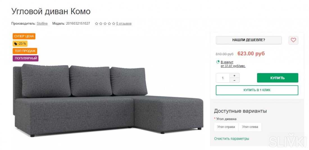Click the grey corner sofa image
Image resolution: width=309 pixels, height=150 pixels.
[x=108, y=104]
